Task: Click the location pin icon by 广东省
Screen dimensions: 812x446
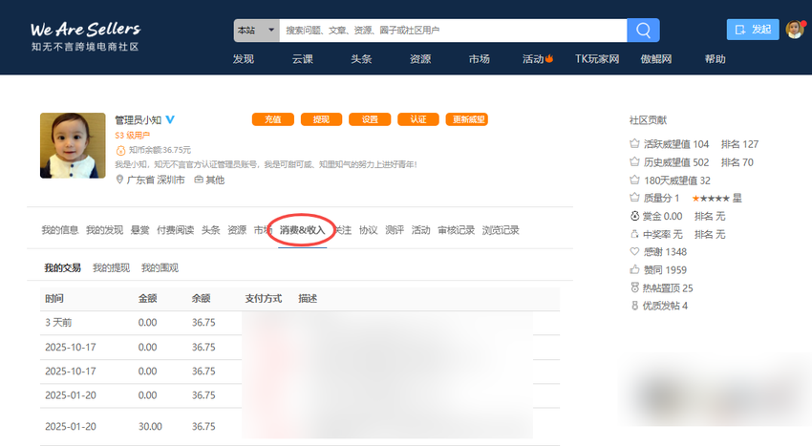Action: pos(120,180)
